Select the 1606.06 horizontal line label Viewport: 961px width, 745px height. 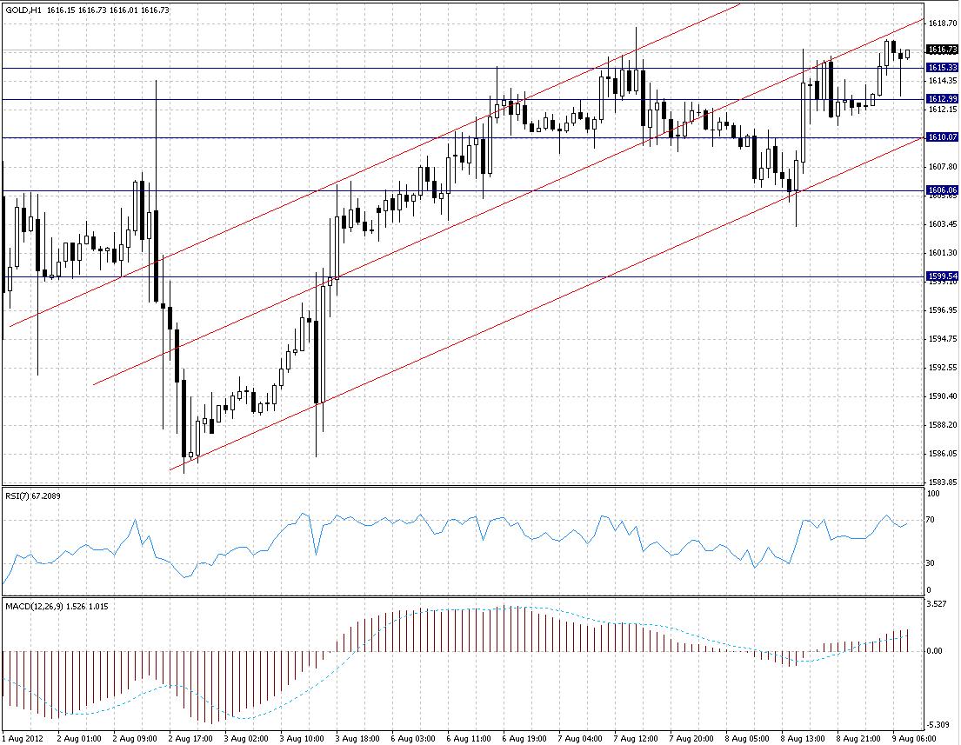click(942, 190)
